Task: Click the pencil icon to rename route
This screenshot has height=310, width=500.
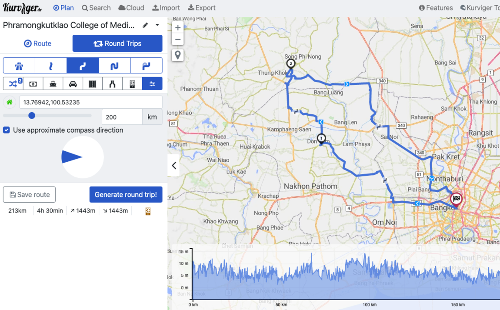Action: coord(145,25)
